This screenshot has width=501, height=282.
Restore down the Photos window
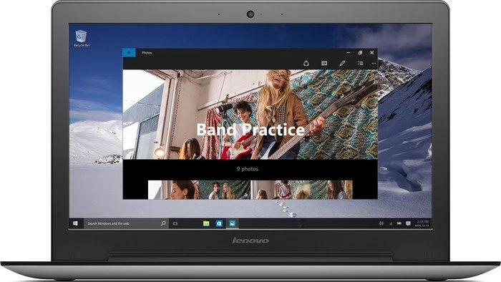click(360, 53)
